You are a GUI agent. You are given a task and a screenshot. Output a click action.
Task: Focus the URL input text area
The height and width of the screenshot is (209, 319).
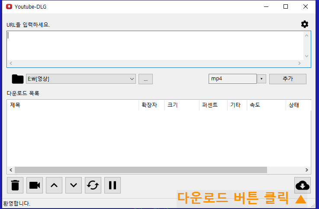tap(155, 46)
